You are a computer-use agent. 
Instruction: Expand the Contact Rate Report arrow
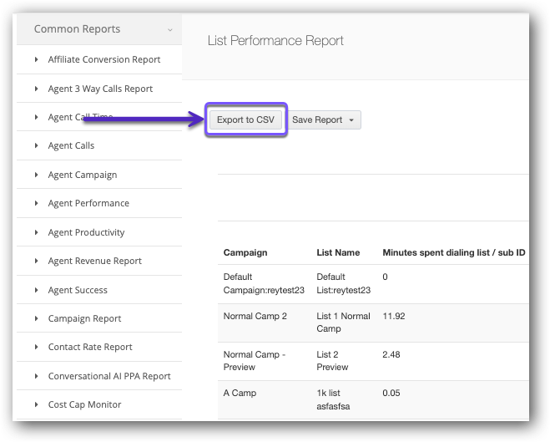tap(36, 347)
